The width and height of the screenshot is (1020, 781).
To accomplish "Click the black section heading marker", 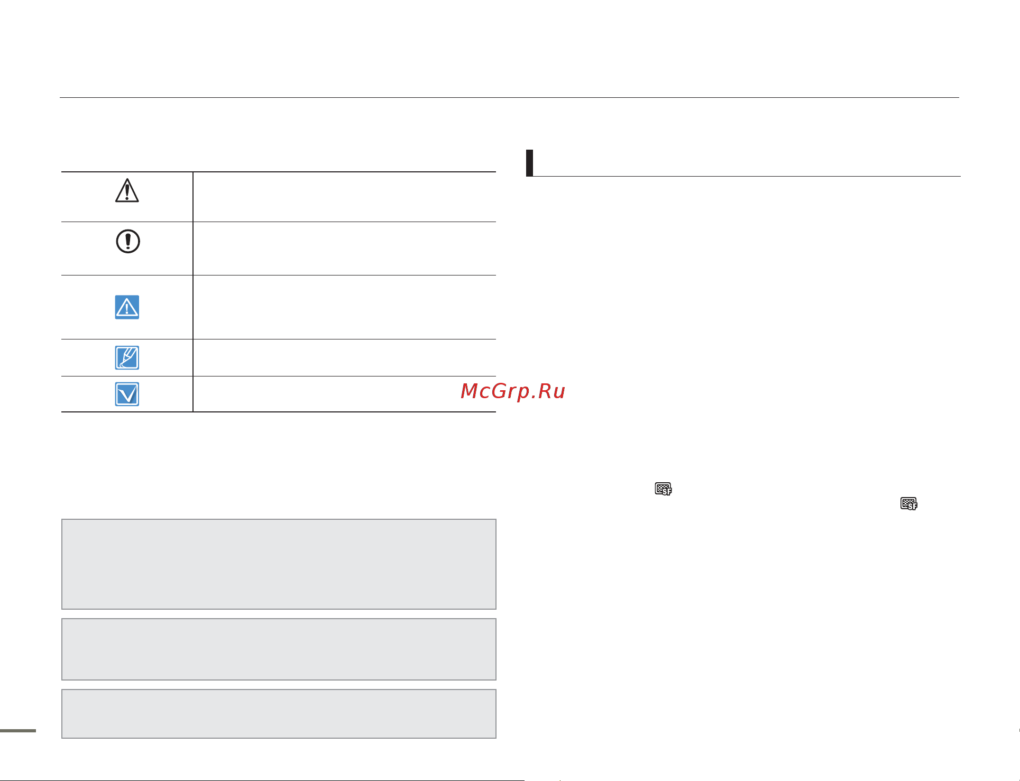I will [529, 163].
